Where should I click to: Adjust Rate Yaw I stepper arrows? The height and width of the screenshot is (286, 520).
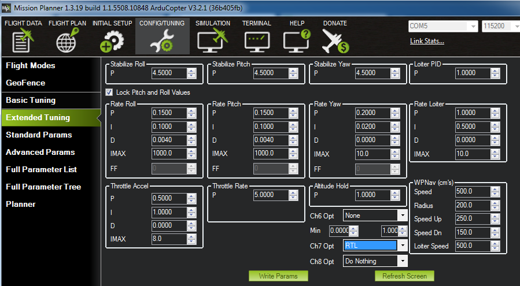[x=395, y=127]
